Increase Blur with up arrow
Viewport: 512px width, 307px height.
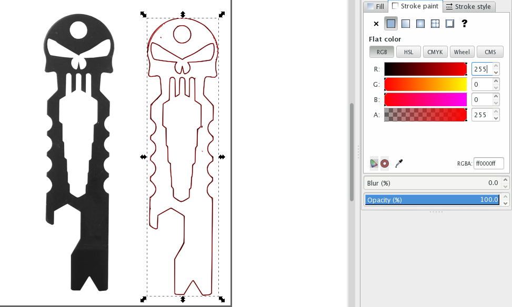pos(506,180)
